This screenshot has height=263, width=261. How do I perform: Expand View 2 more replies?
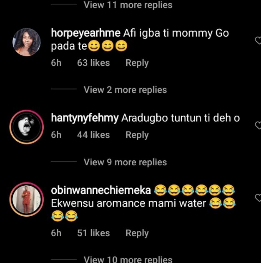tap(125, 90)
